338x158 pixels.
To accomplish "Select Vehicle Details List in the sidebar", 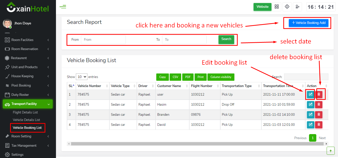I will pyautogui.click(x=26, y=120).
